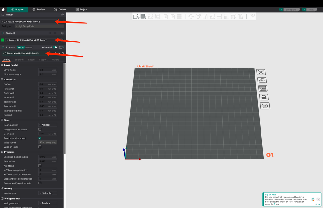Open the Seam position Aligned dropdown

point(48,125)
